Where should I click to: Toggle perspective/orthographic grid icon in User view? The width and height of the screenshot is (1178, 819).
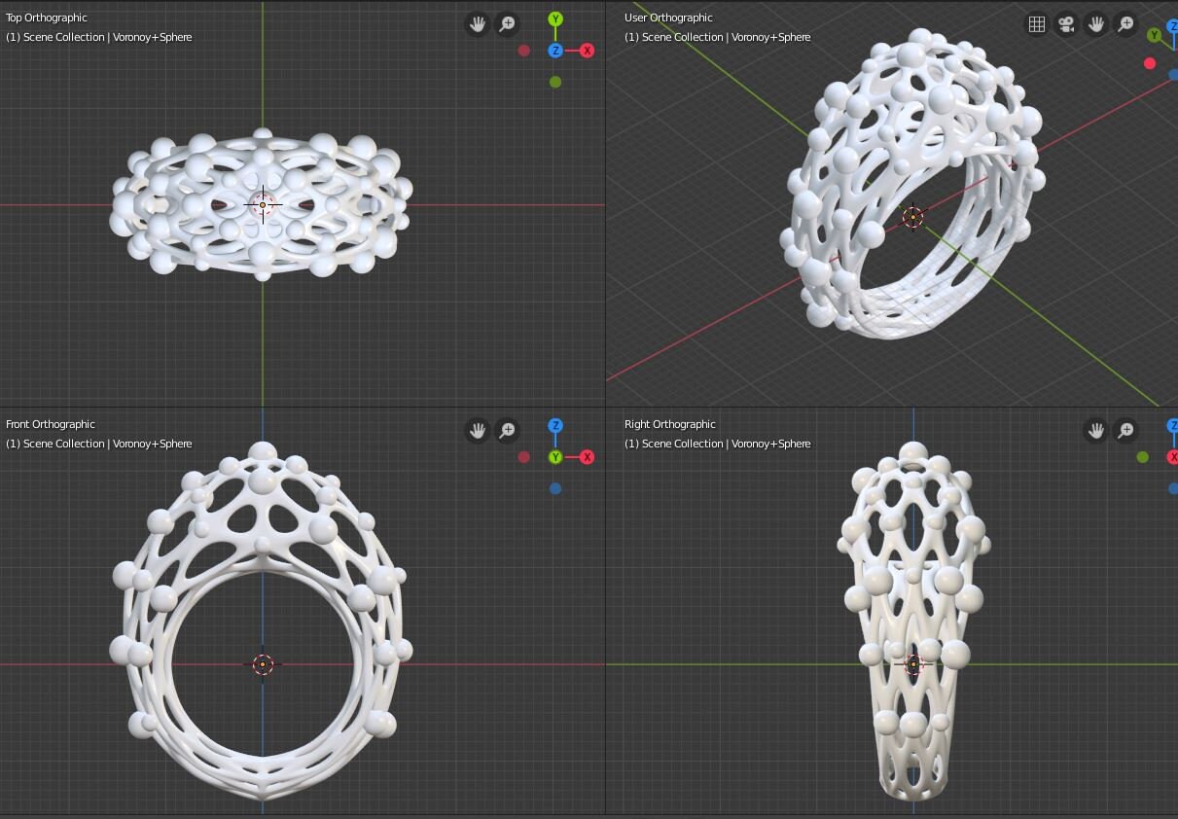click(1037, 24)
